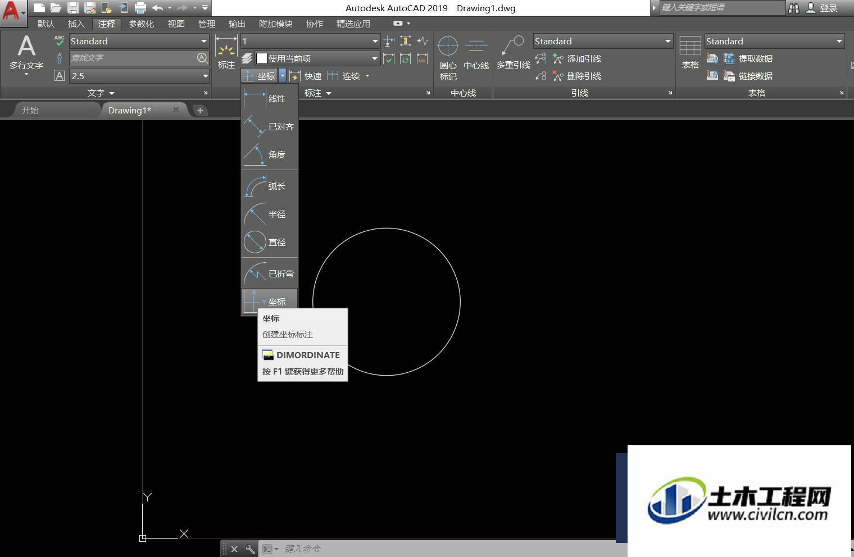Click the 表格 table tool
Screen dimensions: 854x557
click(690, 53)
